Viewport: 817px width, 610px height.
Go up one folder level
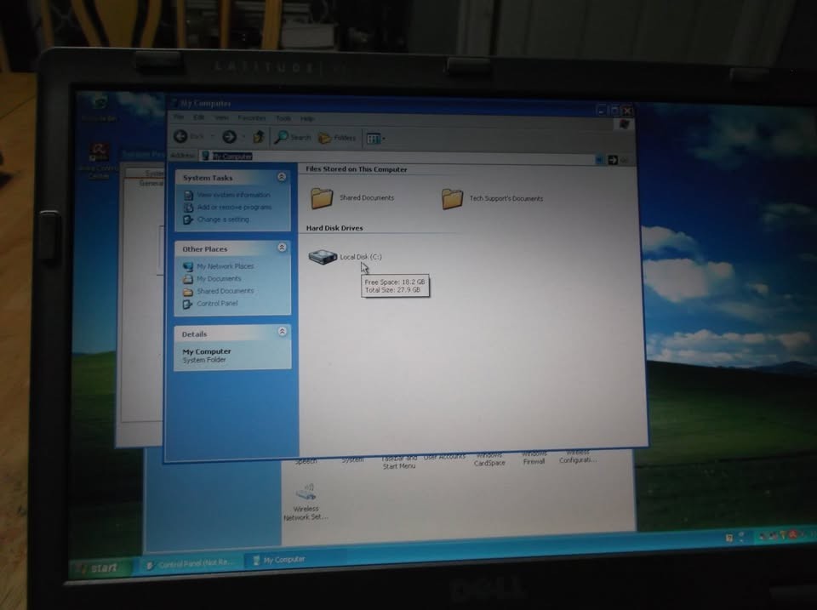259,137
